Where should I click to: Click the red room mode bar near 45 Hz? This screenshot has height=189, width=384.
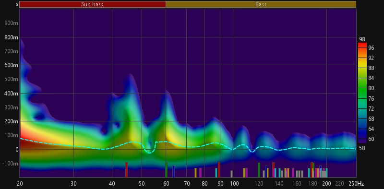point(126,170)
